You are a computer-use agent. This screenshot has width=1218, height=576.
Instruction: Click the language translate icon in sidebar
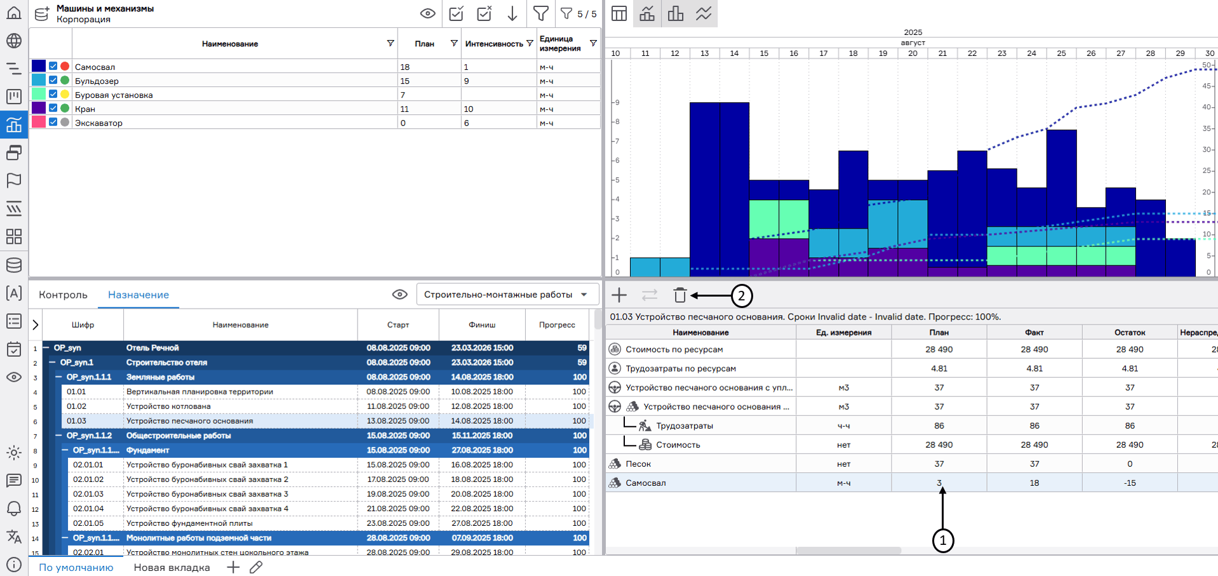click(13, 537)
